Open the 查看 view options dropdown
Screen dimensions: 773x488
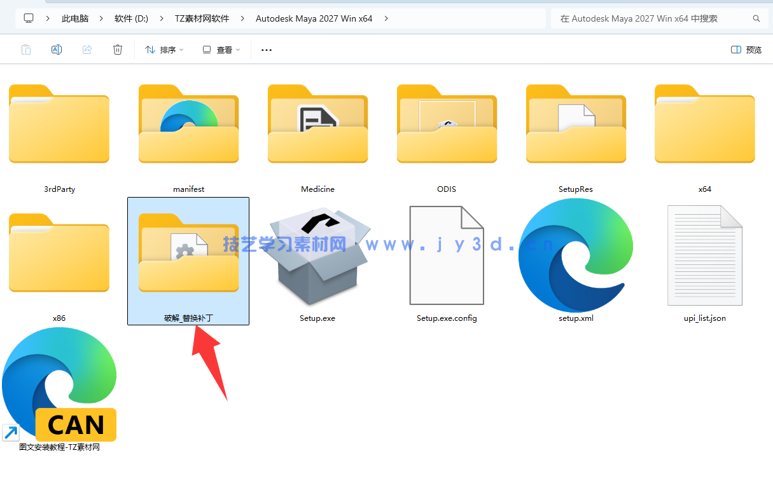tap(221, 49)
